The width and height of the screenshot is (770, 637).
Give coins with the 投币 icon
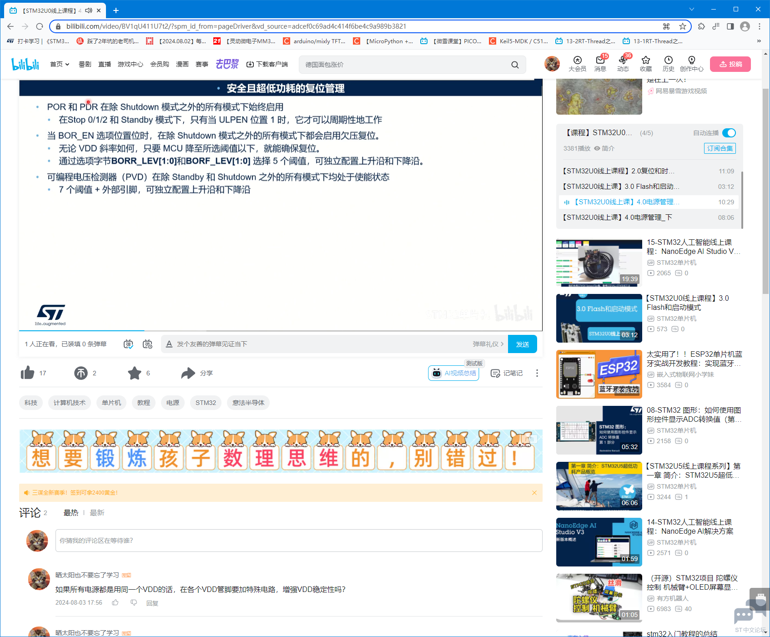coord(81,373)
